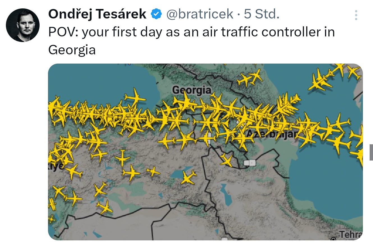Open Ondřej Tesárek's profile picture
373x244 pixels.
23,25
